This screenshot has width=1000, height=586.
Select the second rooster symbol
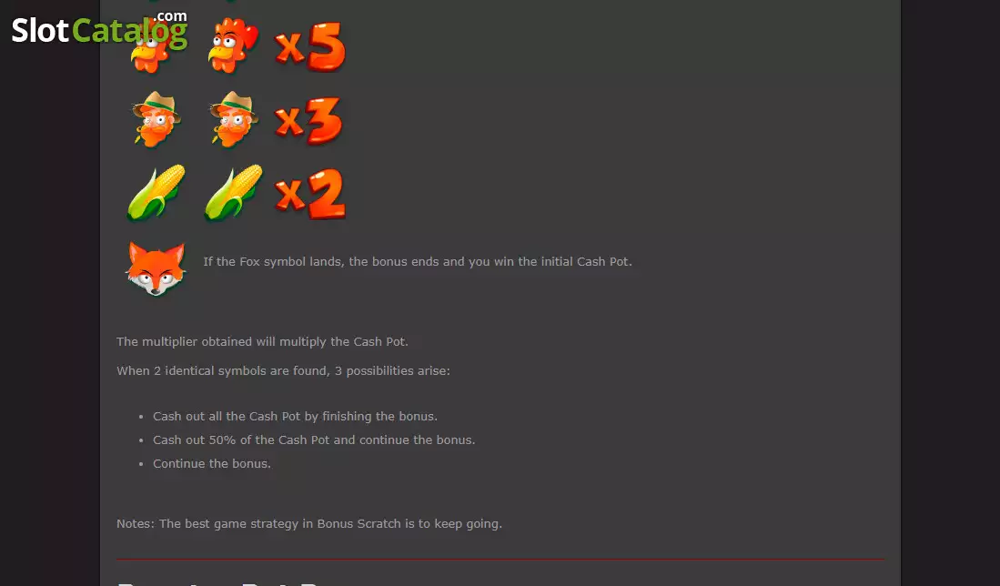(232, 45)
